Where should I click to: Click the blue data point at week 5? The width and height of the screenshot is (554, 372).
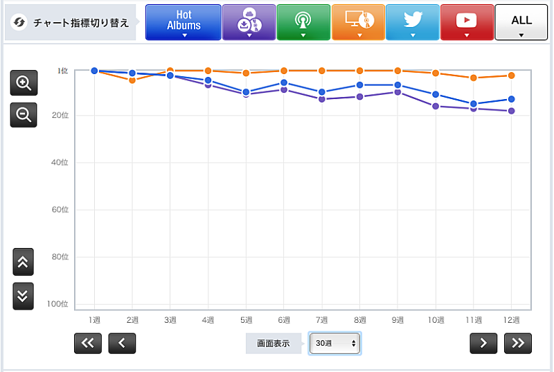[245, 91]
